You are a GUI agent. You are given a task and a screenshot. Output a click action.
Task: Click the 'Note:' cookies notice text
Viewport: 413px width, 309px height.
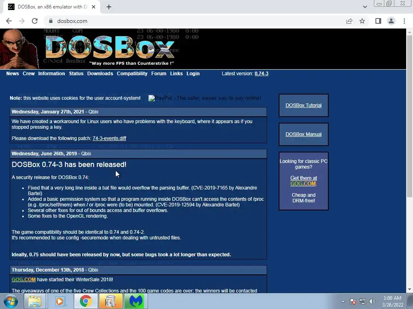point(75,98)
